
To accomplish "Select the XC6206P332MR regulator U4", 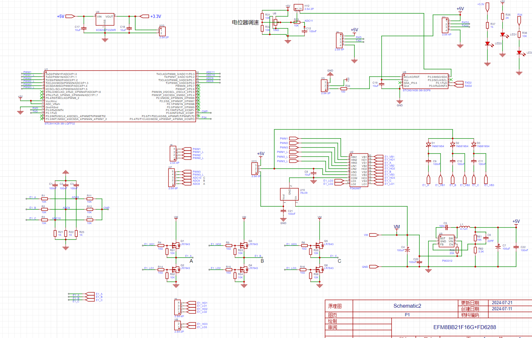I will 105,19.
